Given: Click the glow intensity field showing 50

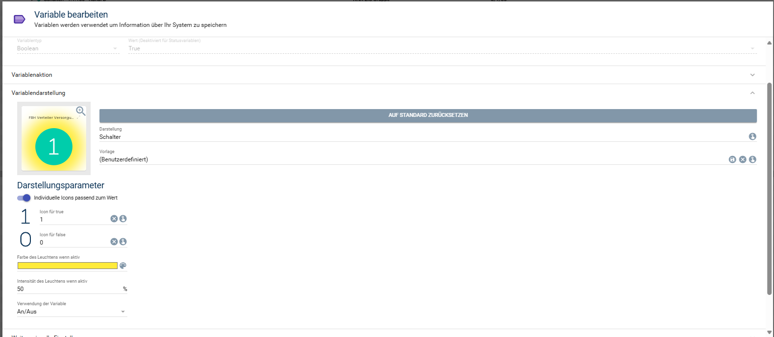Looking at the screenshot, I should pyautogui.click(x=69, y=289).
